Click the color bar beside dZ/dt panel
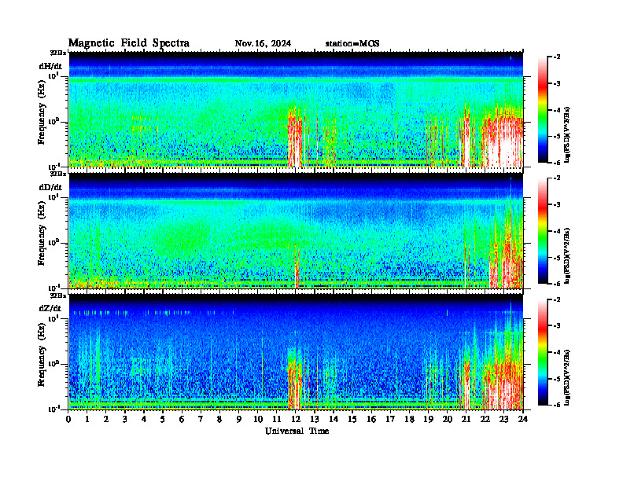 point(542,352)
